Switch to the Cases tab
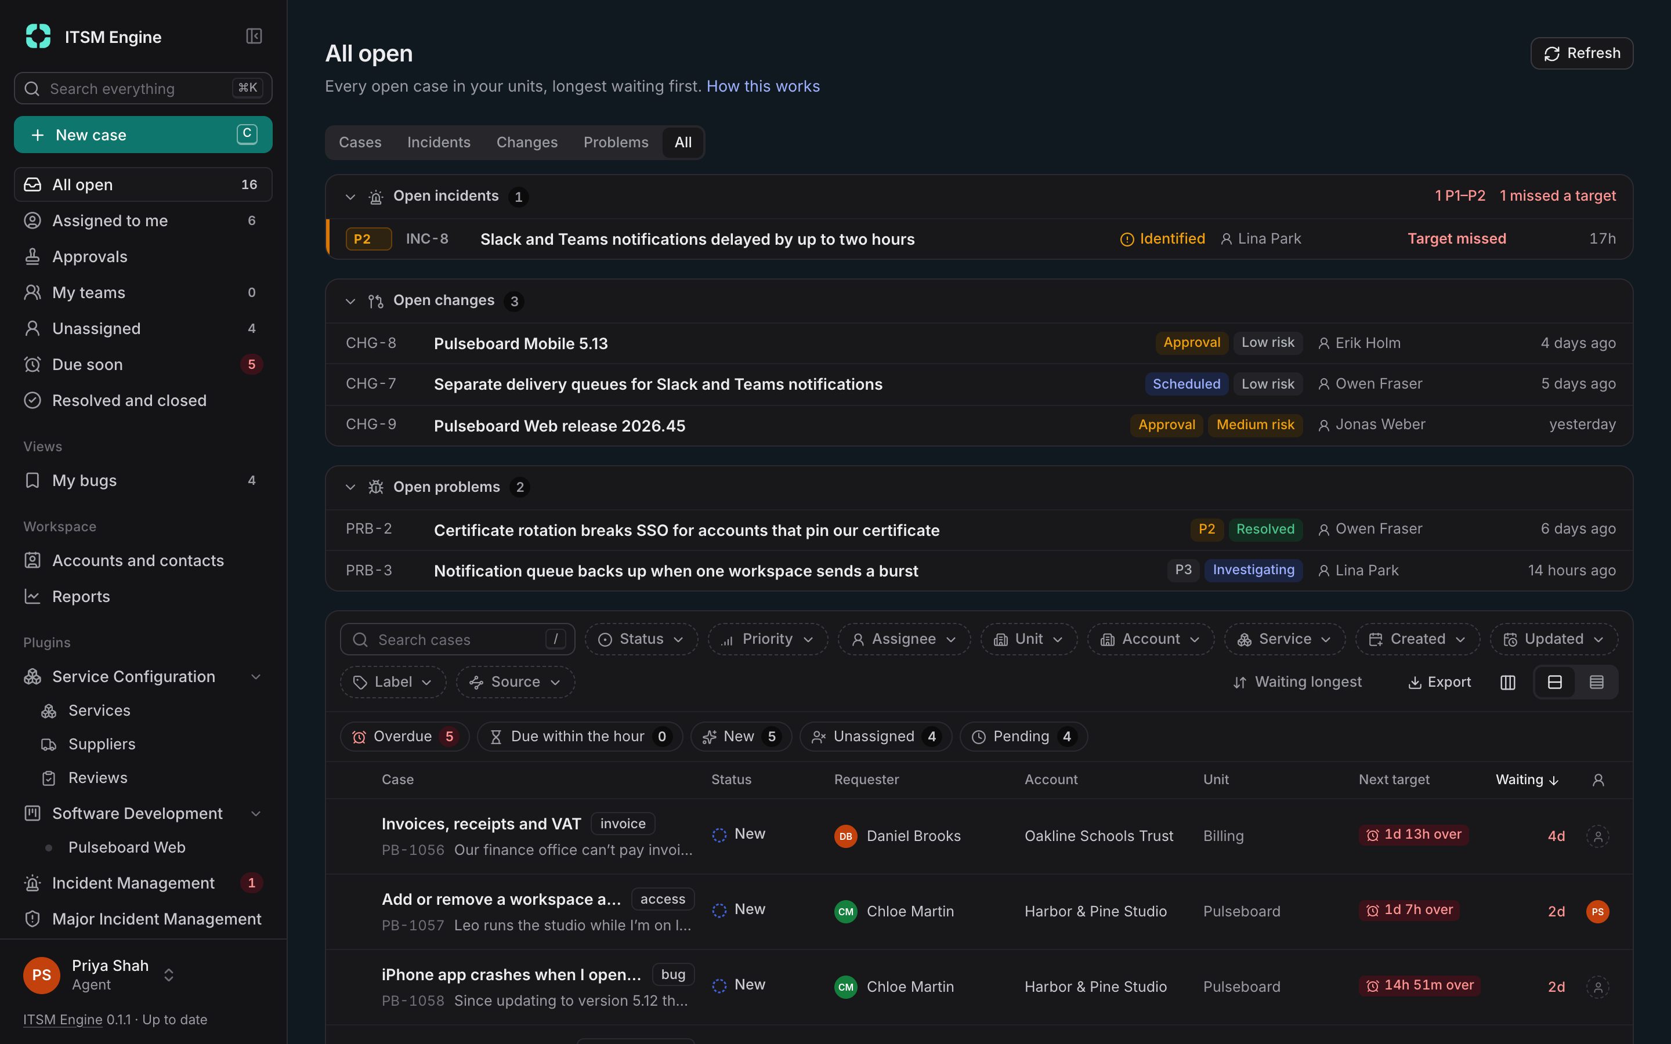This screenshot has width=1671, height=1044. pyautogui.click(x=360, y=142)
